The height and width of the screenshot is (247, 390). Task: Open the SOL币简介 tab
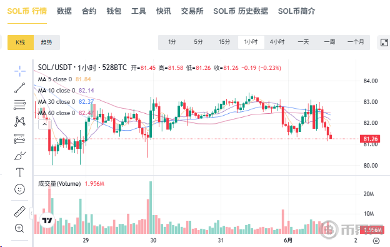pos(296,11)
